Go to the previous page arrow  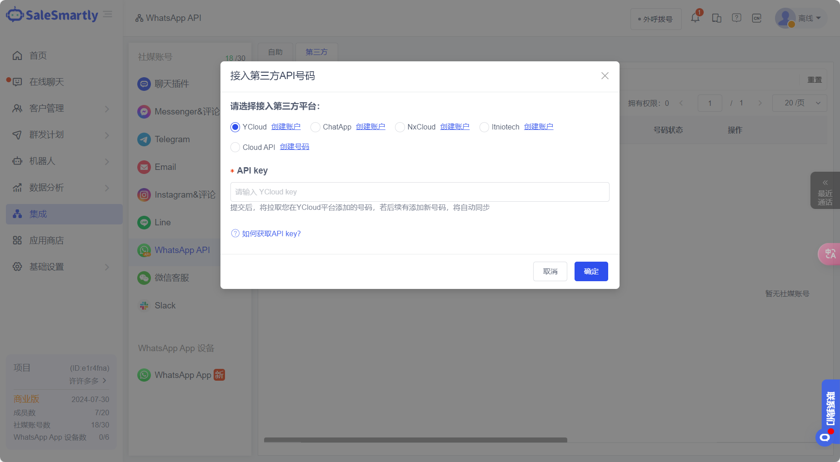[681, 103]
